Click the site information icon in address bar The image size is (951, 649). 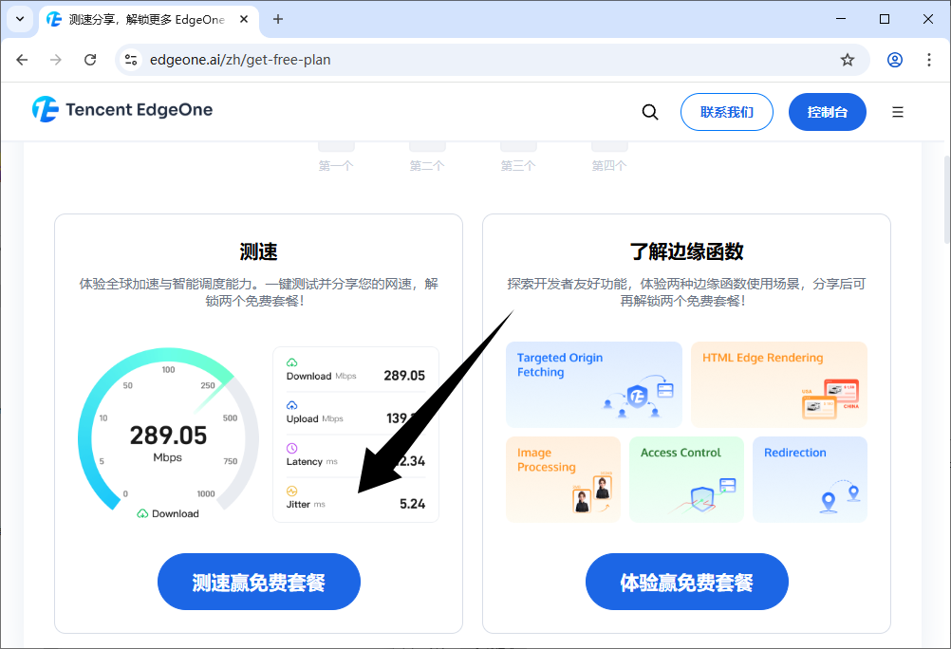pyautogui.click(x=131, y=60)
